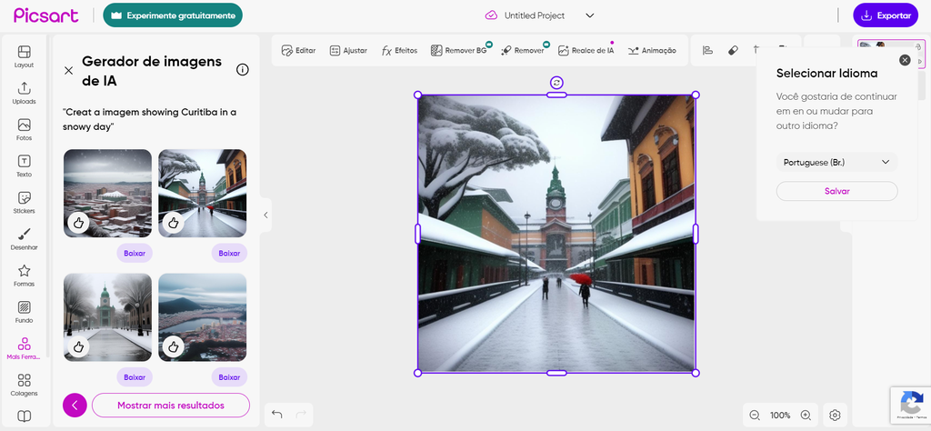This screenshot has height=431, width=931.
Task: Click the undo arrow
Action: 277,415
